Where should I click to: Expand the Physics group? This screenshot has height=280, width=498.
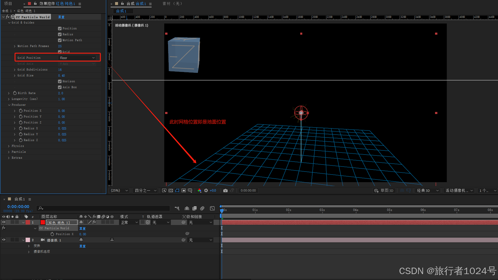9,146
